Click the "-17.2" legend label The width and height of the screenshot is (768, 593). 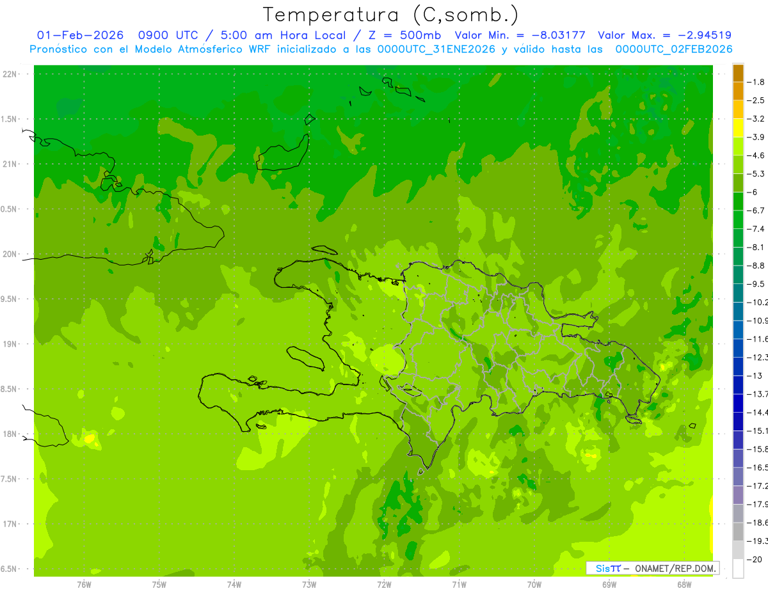758,486
